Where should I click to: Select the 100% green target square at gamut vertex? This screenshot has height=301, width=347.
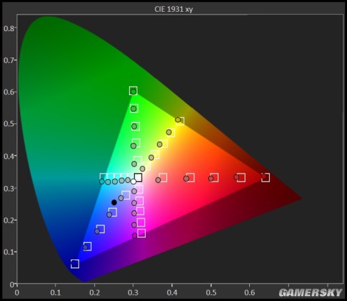[x=133, y=91]
